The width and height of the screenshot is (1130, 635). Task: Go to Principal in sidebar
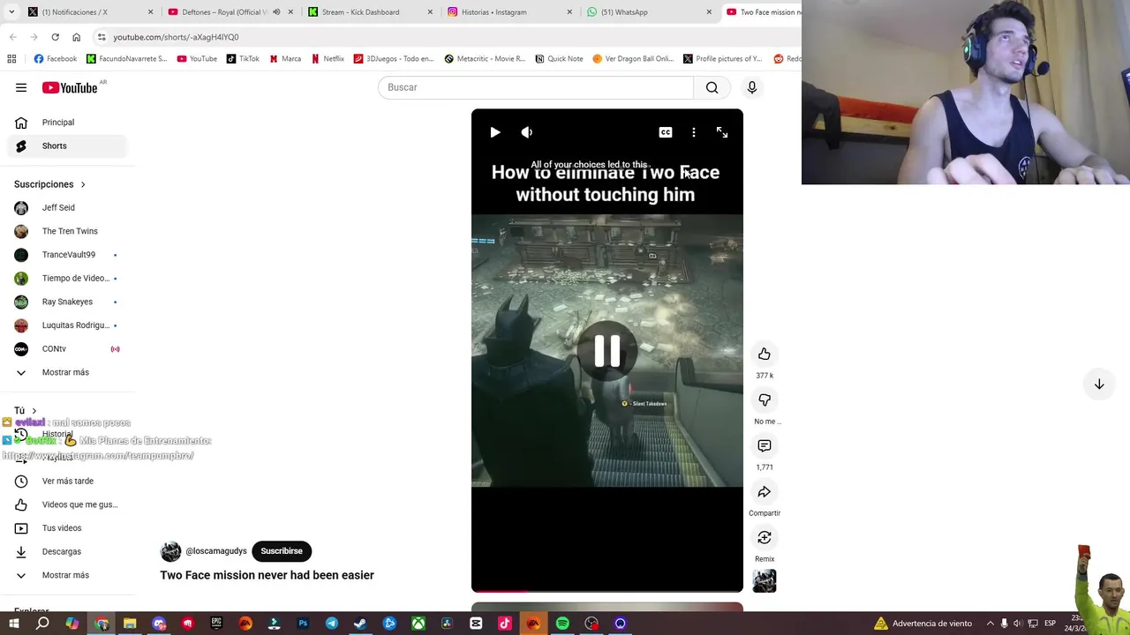pyautogui.click(x=66, y=123)
